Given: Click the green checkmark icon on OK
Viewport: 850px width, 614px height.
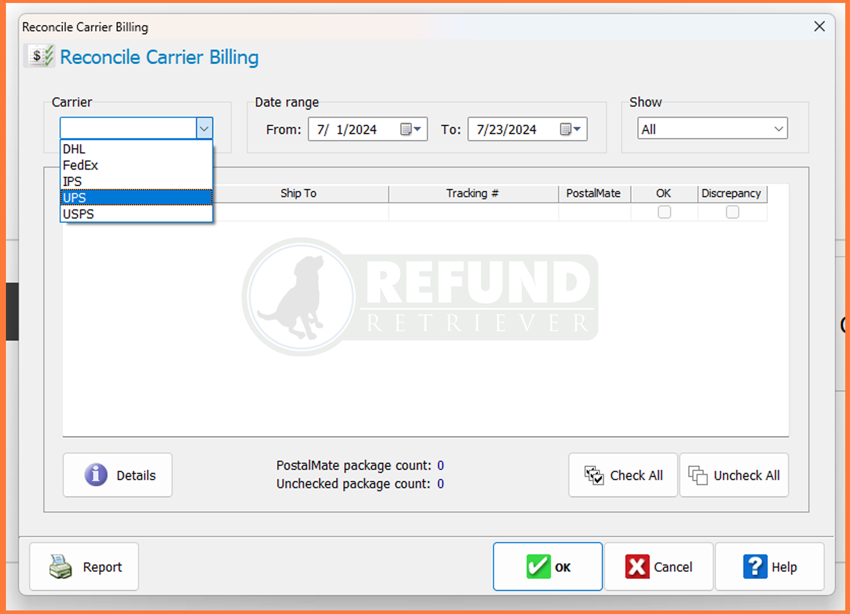Looking at the screenshot, I should pos(538,566).
